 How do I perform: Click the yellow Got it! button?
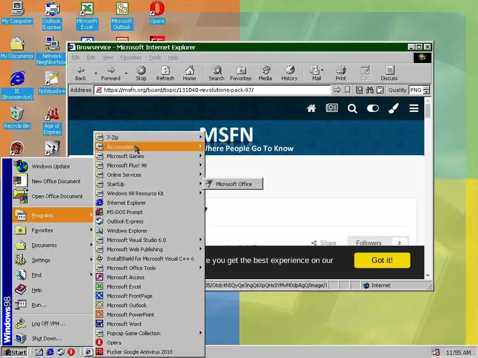tap(382, 260)
